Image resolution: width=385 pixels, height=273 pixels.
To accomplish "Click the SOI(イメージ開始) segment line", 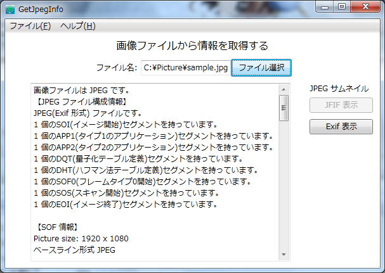I will [126, 124].
